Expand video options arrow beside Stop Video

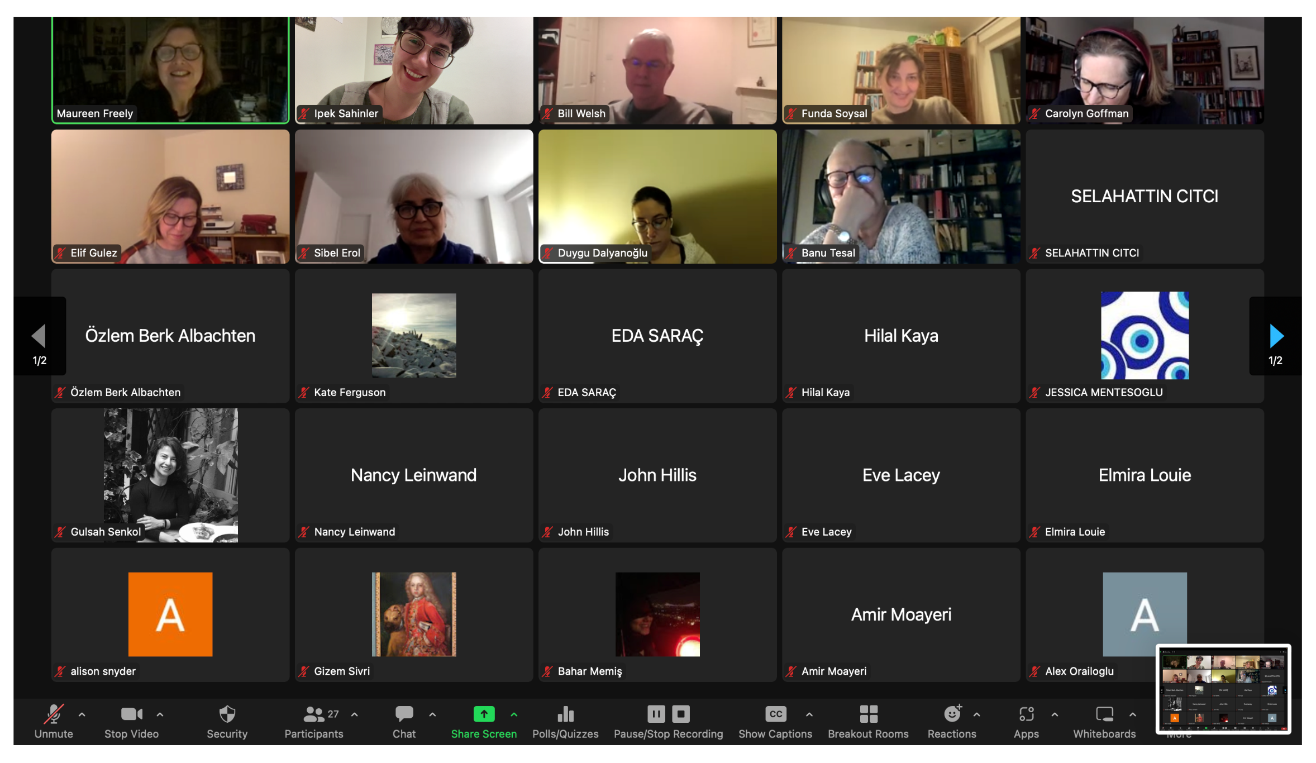click(x=160, y=714)
